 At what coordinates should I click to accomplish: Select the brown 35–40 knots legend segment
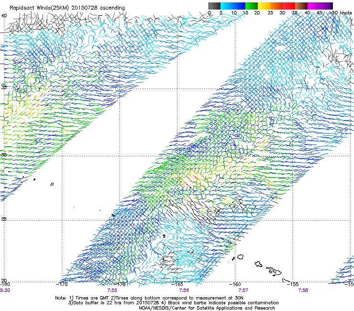tap(301, 6)
